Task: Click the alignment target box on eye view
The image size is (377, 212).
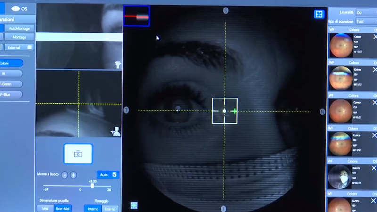Action: coord(224,111)
